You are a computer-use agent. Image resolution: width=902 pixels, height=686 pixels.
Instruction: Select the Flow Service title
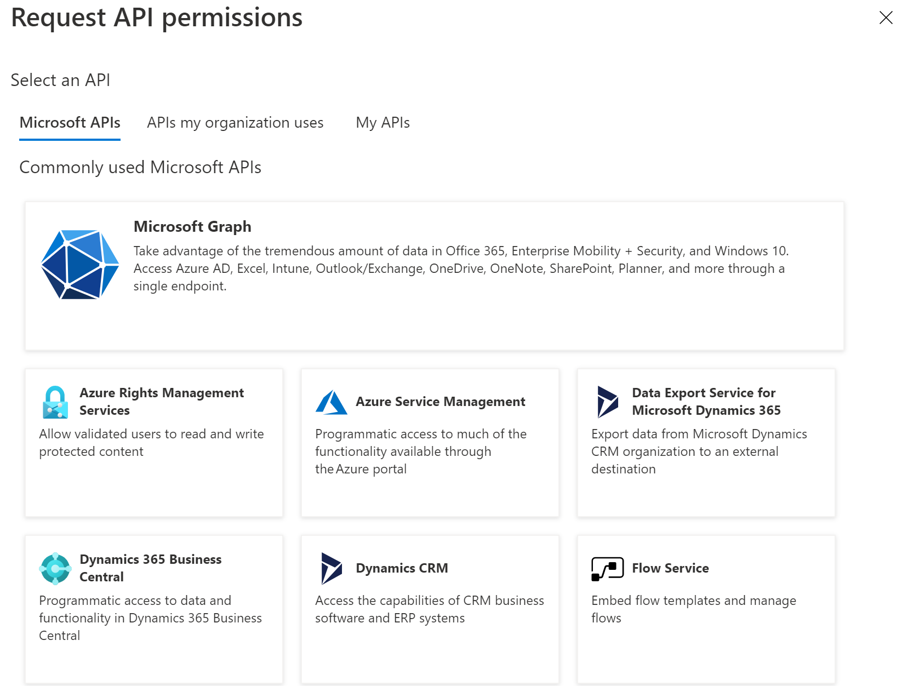pos(670,568)
